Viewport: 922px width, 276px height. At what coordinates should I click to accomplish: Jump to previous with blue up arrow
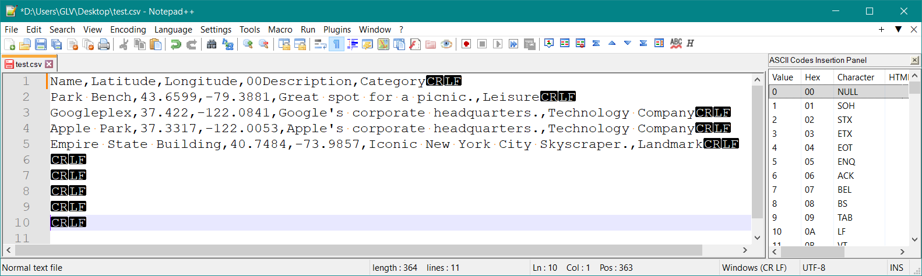point(612,43)
